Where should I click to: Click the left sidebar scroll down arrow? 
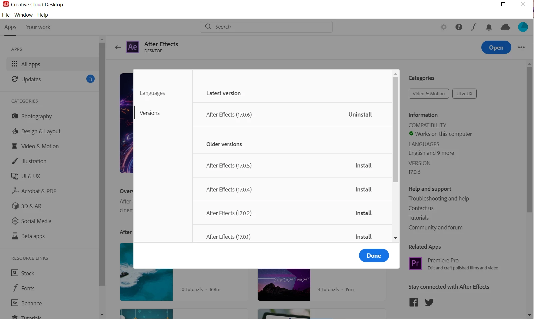point(102,315)
